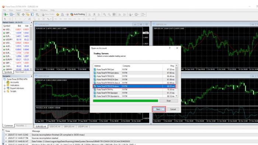Open the Insert menu
The image size is (258, 145).
[18, 10]
